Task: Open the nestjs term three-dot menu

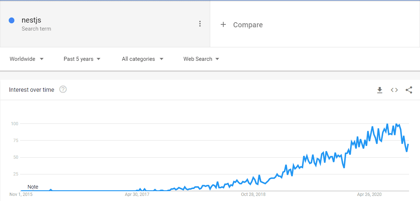Action: click(200, 24)
